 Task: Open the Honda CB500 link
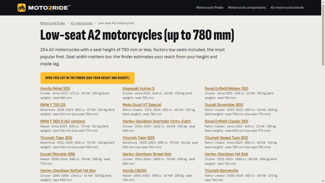pos(135,171)
